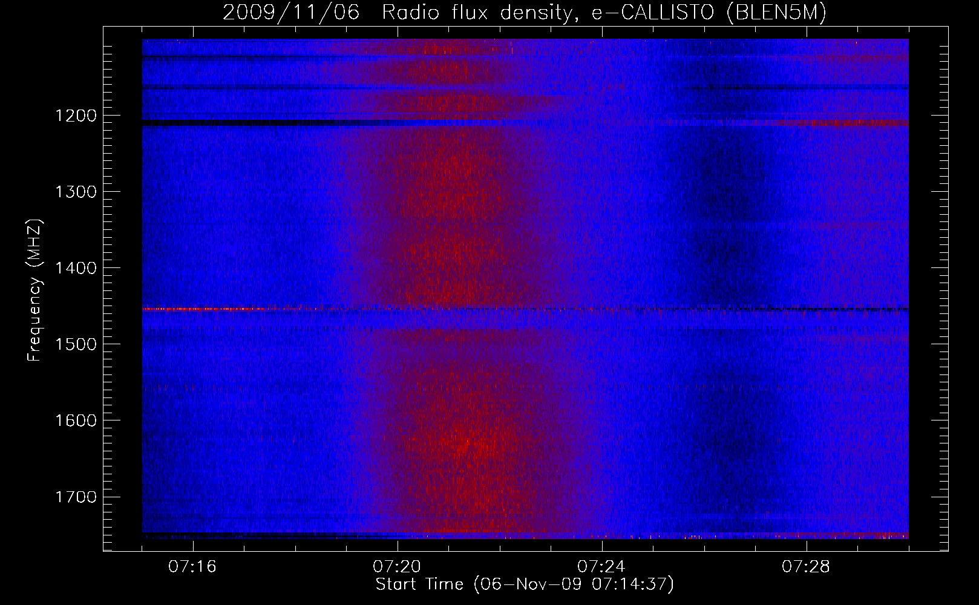Click the 1400 frequency tick label
Screen dimensions: 979x605
coord(76,268)
